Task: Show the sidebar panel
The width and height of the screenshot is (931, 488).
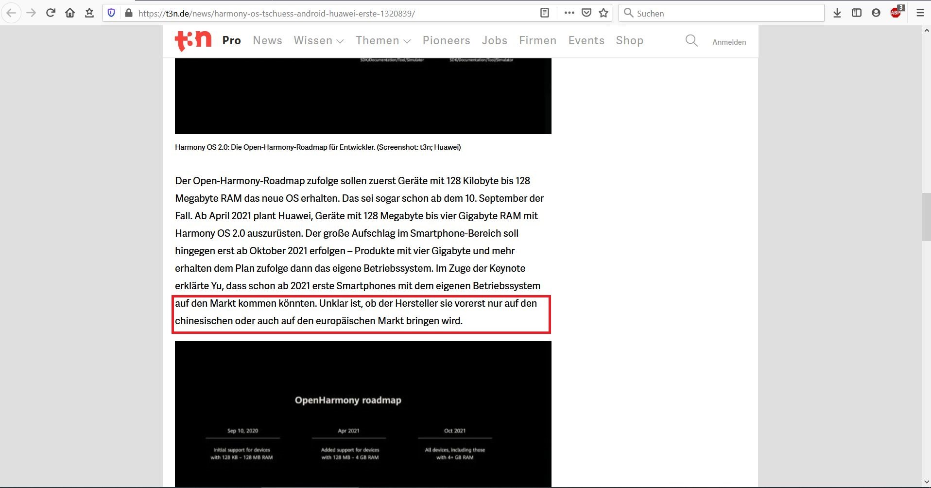Action: pos(857,13)
